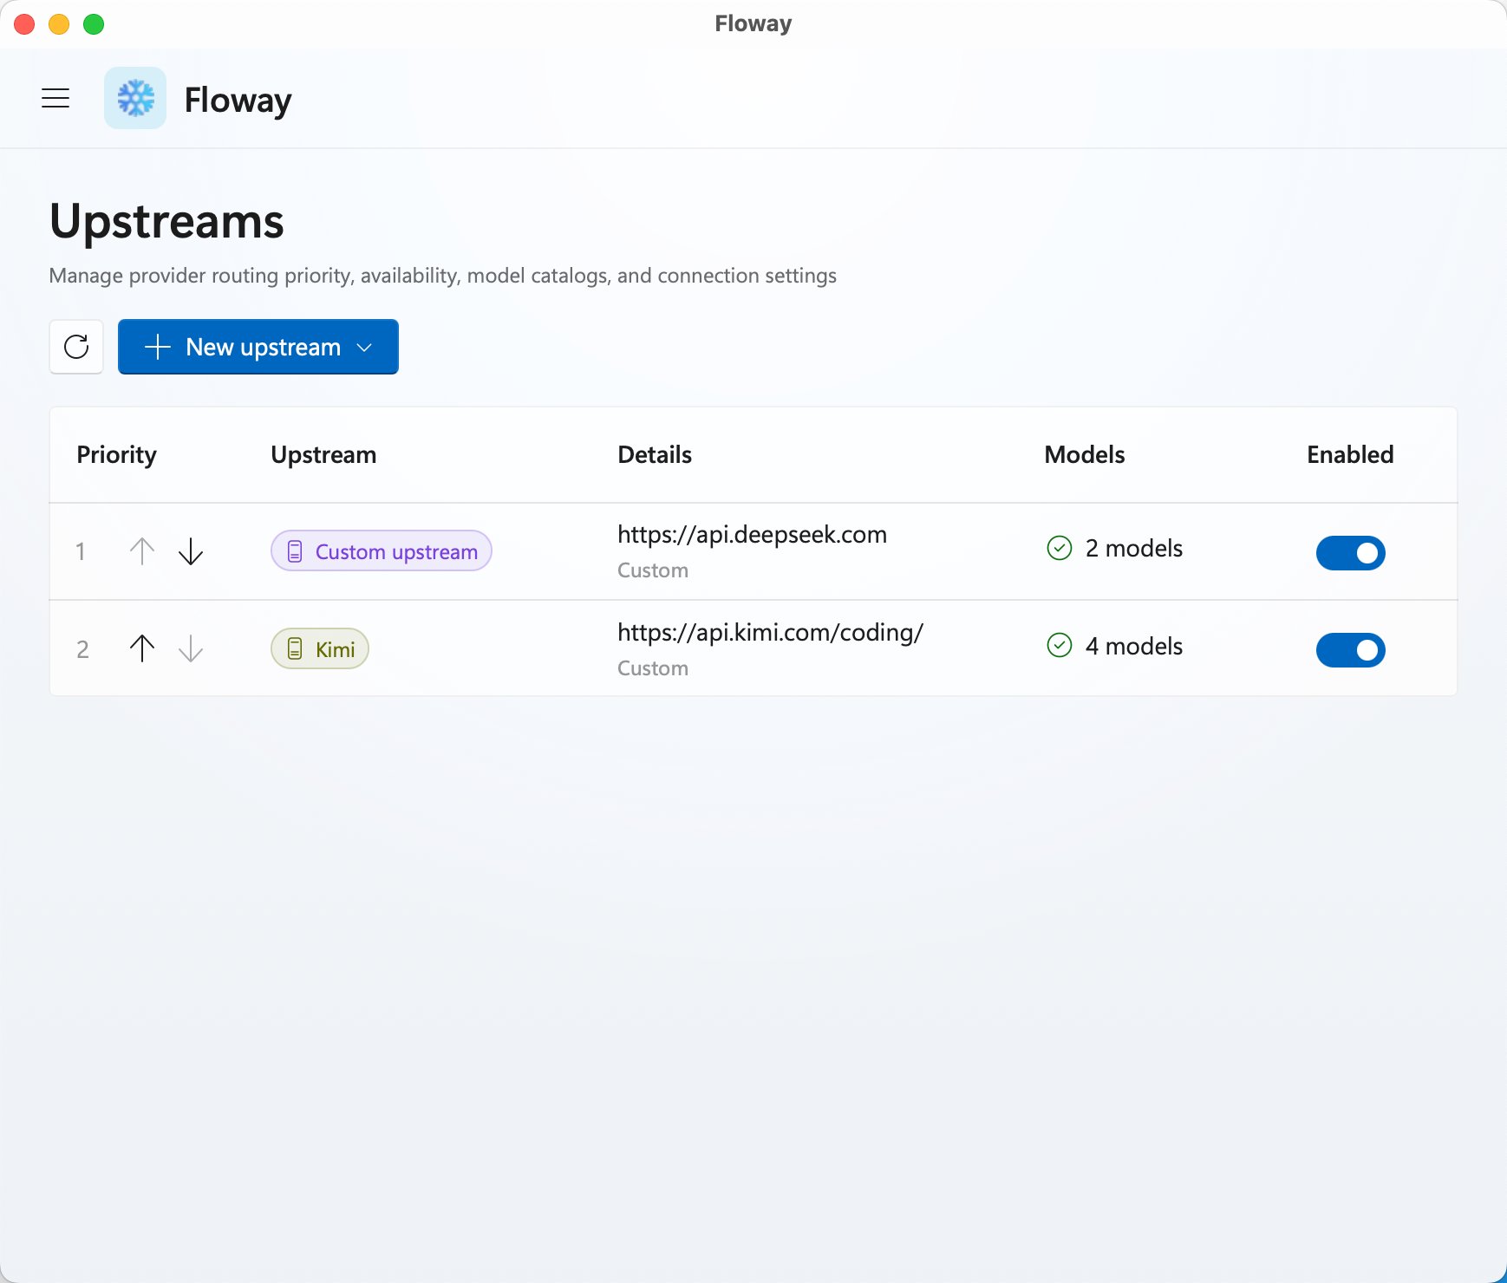Image resolution: width=1507 pixels, height=1283 pixels.
Task: Move Custom upstream down in priority
Action: point(191,551)
